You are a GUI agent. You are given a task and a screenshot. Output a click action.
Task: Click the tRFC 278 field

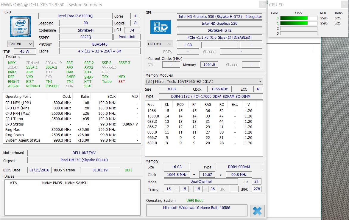point(257,189)
